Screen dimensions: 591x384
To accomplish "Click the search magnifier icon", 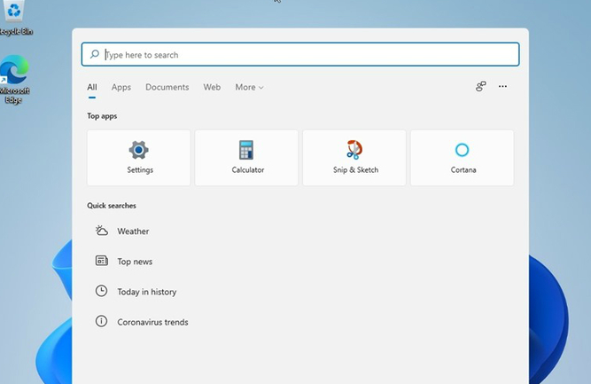I will pyautogui.click(x=95, y=54).
